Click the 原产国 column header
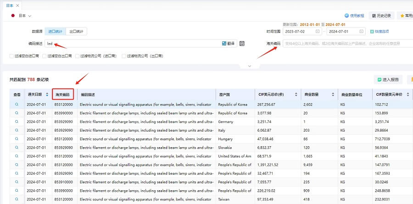The width and height of the screenshot is (413, 204). [x=235, y=94]
